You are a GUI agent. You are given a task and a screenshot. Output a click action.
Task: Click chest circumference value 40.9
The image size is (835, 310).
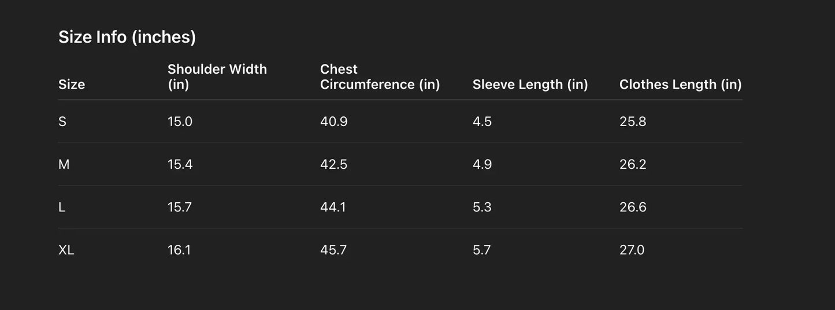point(333,122)
